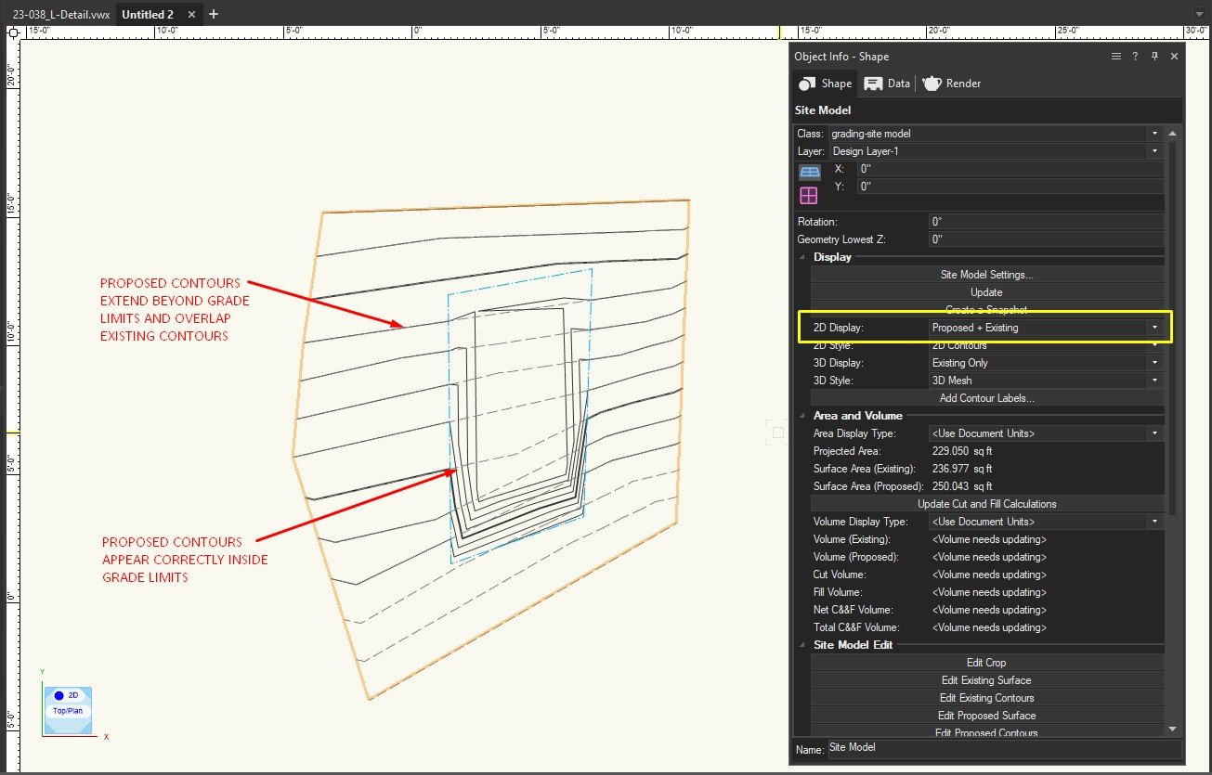
Task: Click the question mark help icon on Object Info
Action: coord(1135,57)
